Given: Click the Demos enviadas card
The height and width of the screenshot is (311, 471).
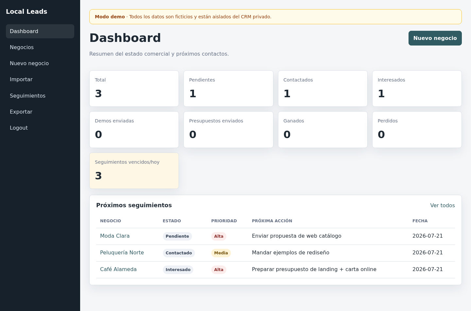Looking at the screenshot, I should pyautogui.click(x=134, y=130).
